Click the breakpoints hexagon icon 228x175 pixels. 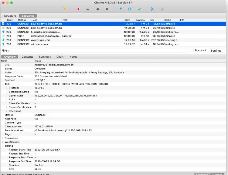click(x=107, y=9)
